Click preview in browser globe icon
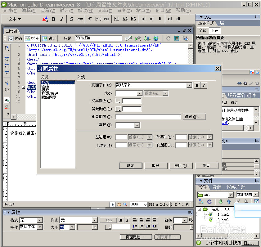Screen dimensions: 261x247 [x=156, y=38]
